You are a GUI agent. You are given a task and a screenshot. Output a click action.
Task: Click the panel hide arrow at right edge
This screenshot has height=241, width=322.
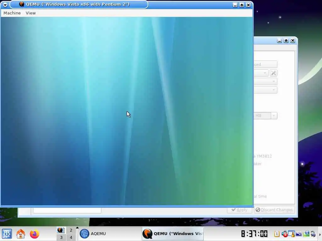320,234
